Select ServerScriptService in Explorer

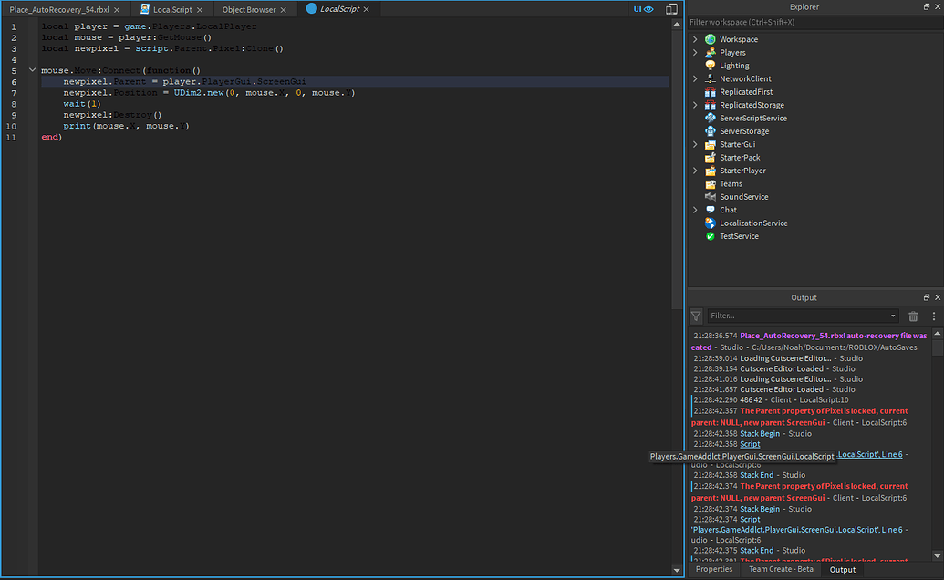pyautogui.click(x=753, y=119)
